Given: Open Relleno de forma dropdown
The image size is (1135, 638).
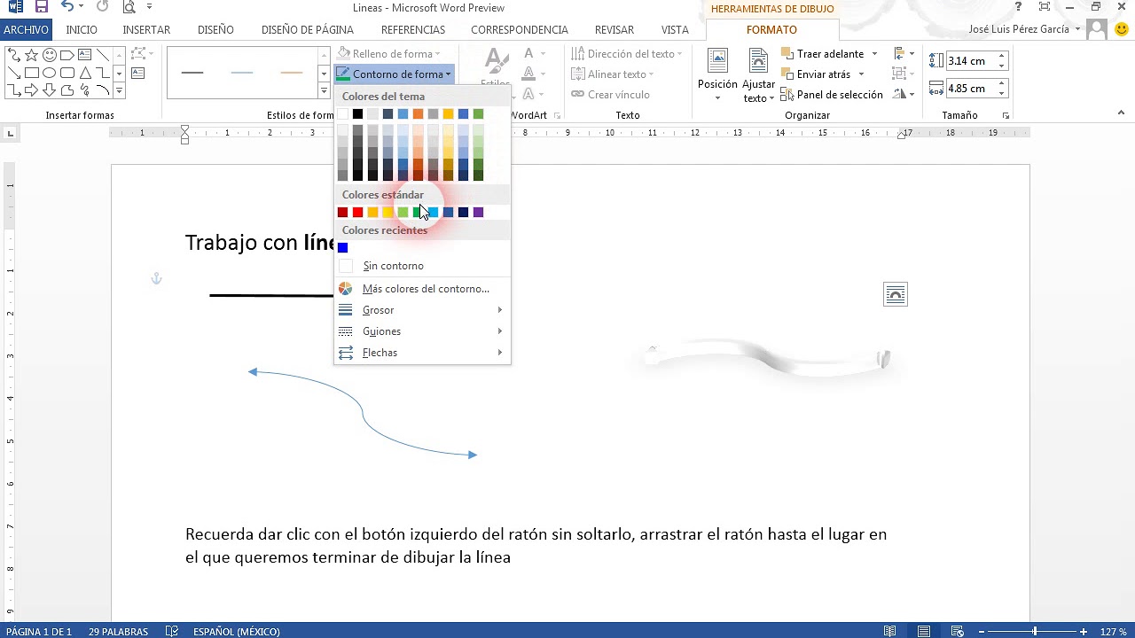Looking at the screenshot, I should pos(390,54).
